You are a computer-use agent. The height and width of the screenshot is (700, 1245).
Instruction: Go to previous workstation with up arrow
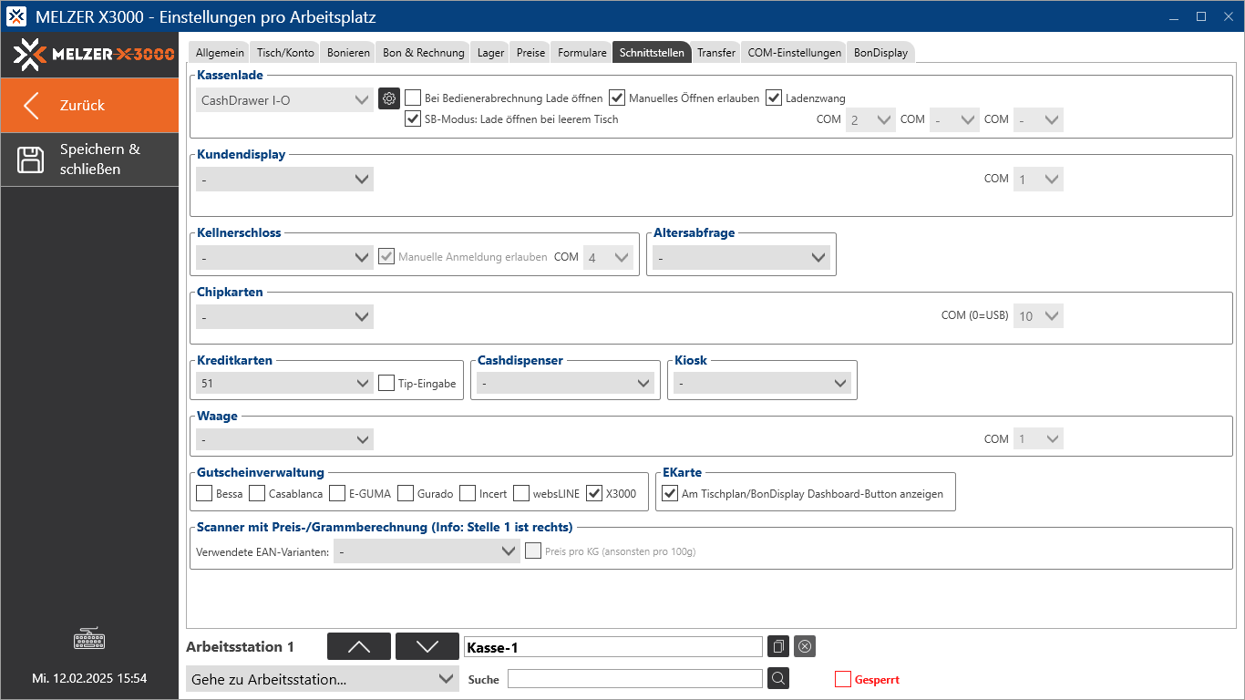[359, 646]
